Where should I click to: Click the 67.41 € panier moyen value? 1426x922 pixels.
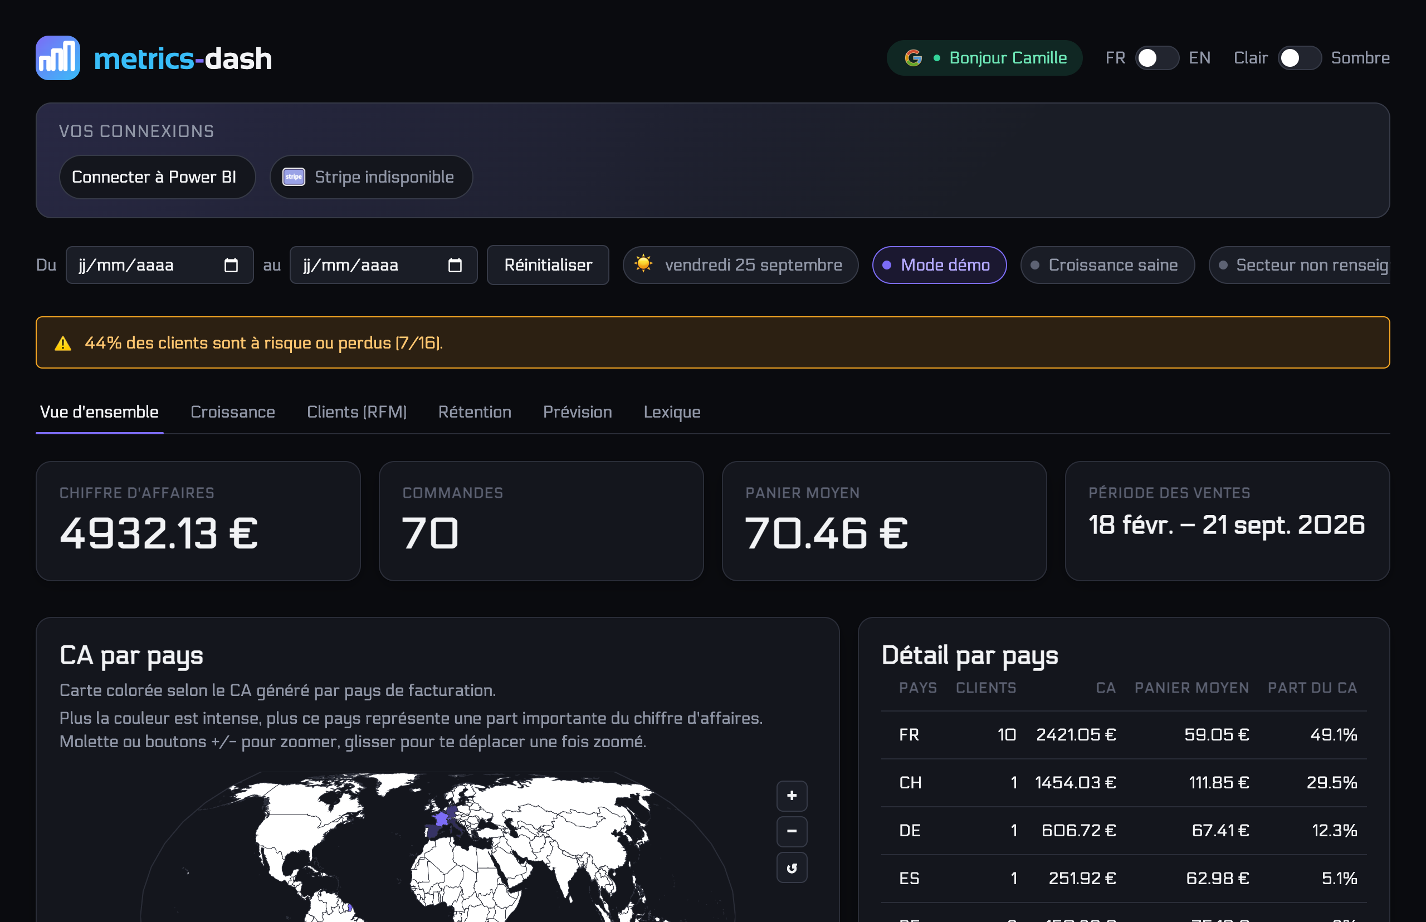pyautogui.click(x=1220, y=831)
